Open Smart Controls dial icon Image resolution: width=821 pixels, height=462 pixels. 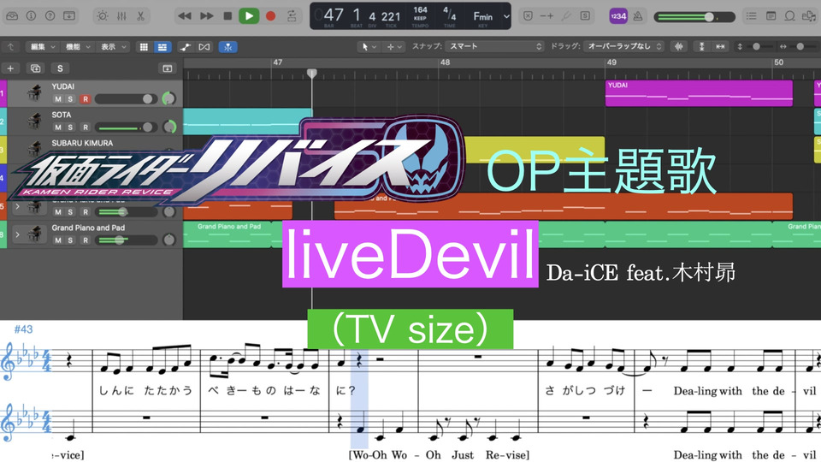103,15
